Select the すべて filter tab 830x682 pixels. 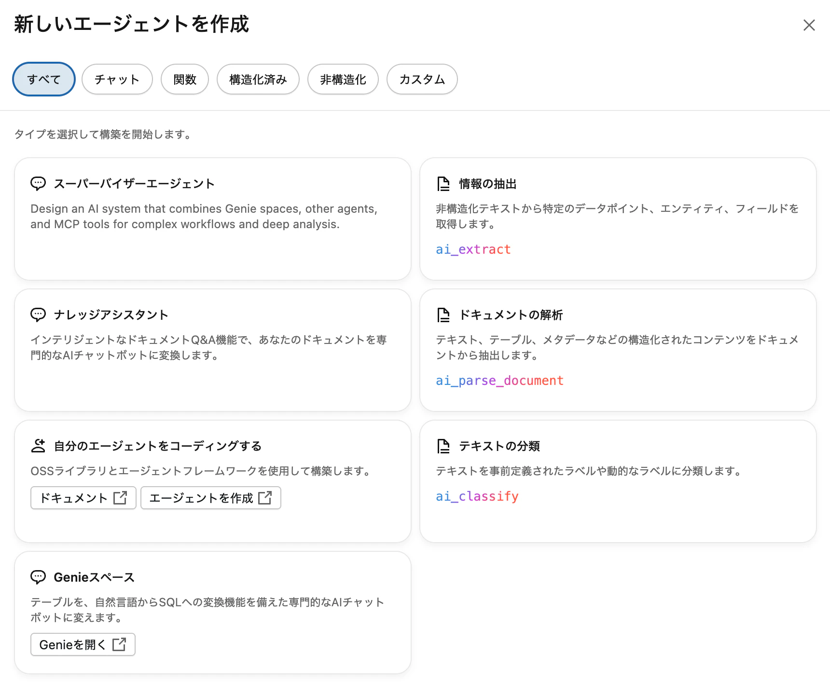tap(44, 79)
